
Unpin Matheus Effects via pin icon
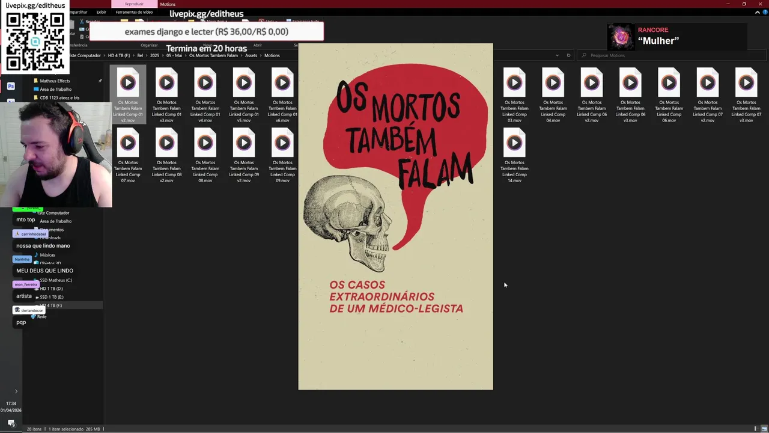100,81
